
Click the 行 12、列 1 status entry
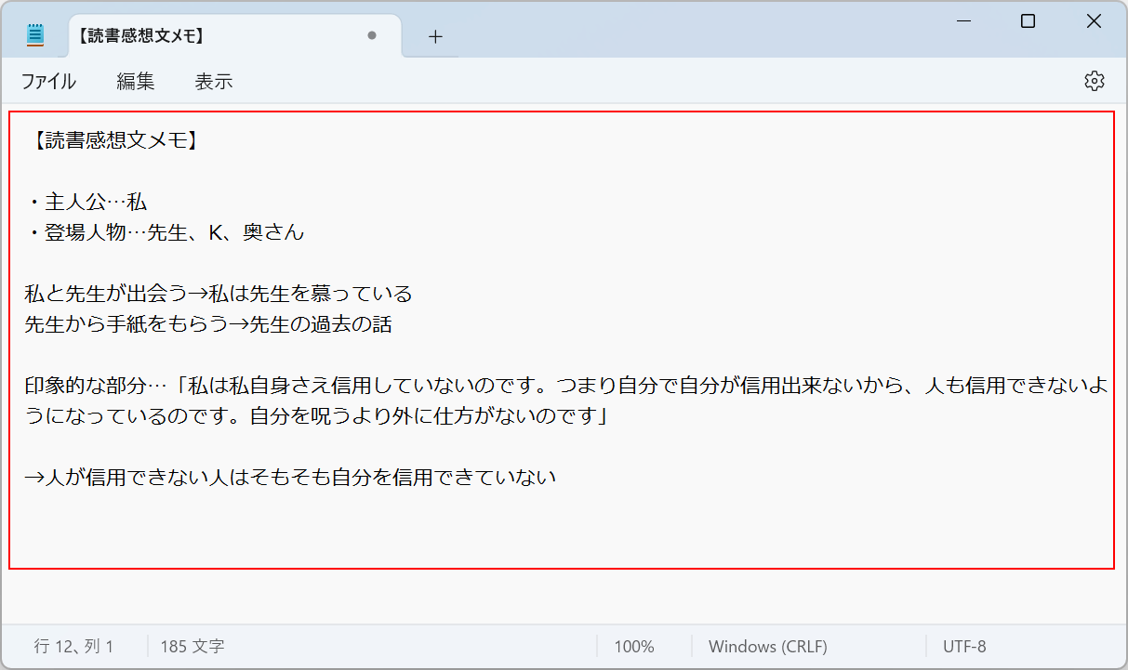(74, 647)
